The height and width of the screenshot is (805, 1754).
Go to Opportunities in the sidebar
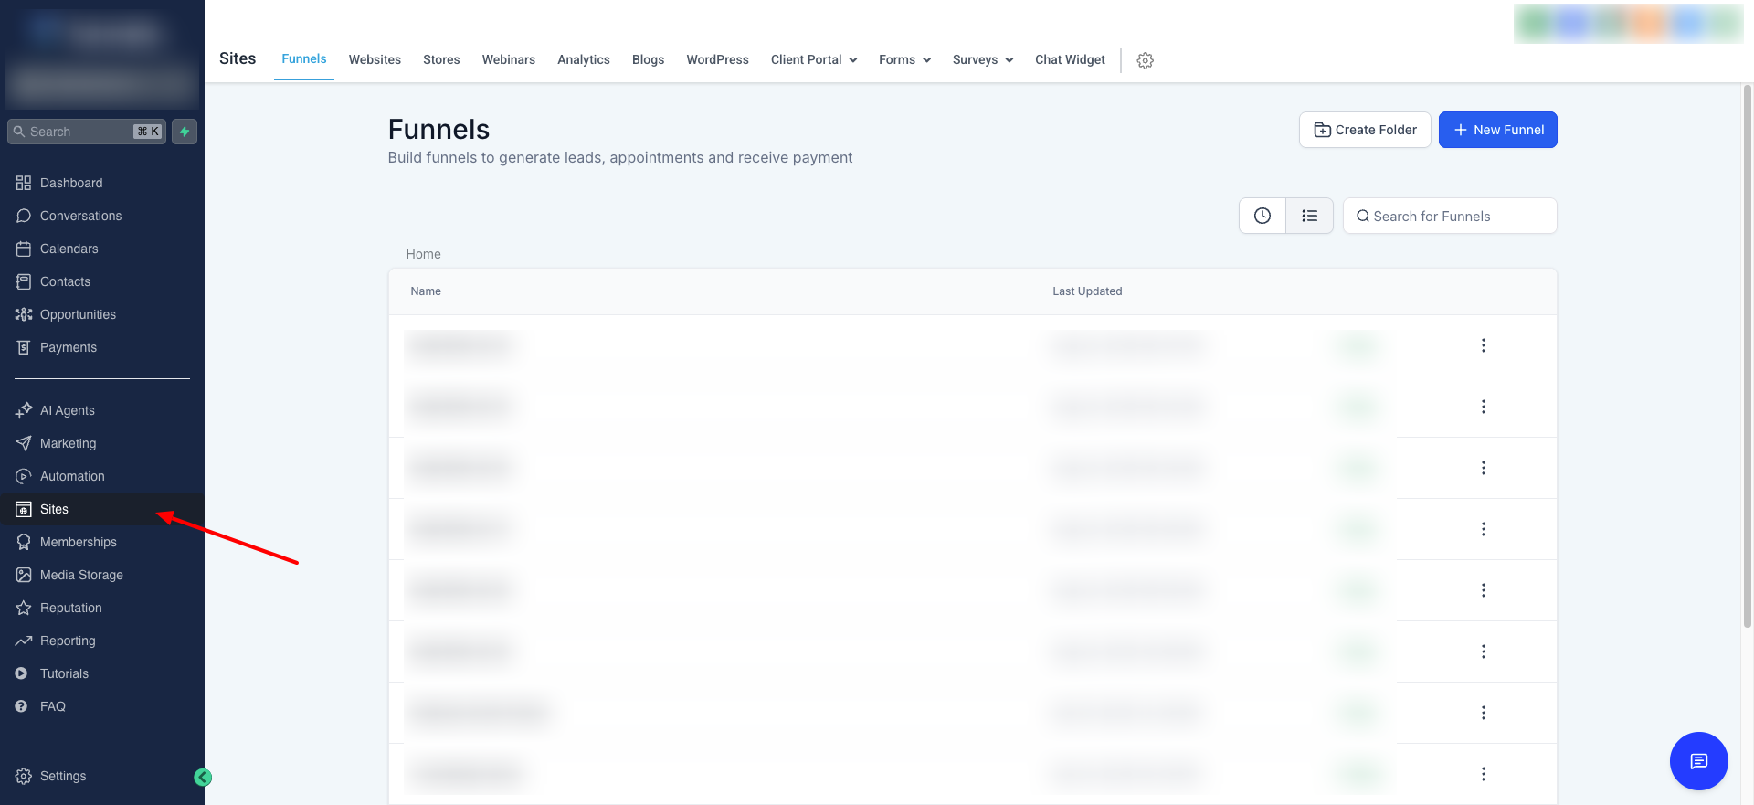(78, 314)
